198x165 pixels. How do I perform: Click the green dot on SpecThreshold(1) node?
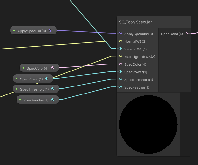[x=17, y=89]
